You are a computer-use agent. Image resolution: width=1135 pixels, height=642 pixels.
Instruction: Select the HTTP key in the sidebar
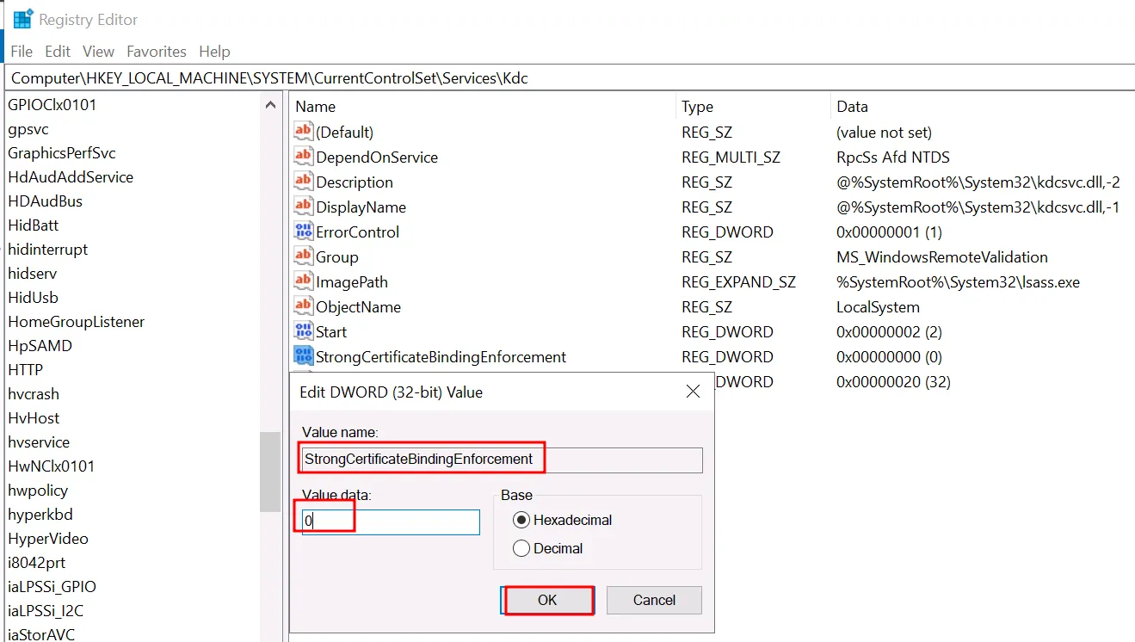[25, 369]
